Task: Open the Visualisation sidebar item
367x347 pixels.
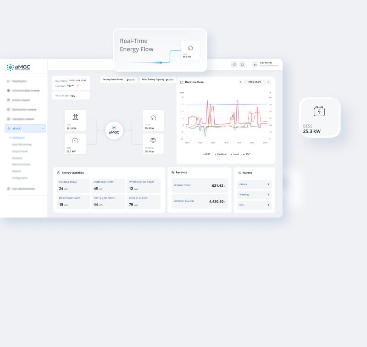Action: [x=17, y=81]
